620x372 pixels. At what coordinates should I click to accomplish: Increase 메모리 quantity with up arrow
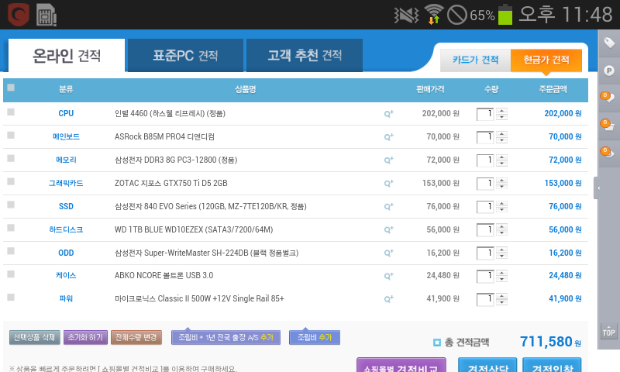501,157
